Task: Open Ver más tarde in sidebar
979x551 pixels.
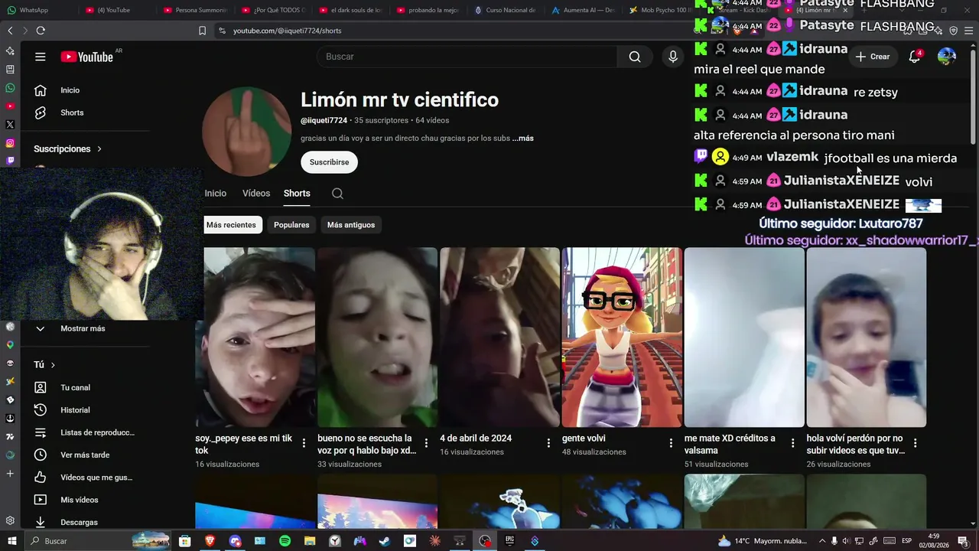Action: (85, 455)
